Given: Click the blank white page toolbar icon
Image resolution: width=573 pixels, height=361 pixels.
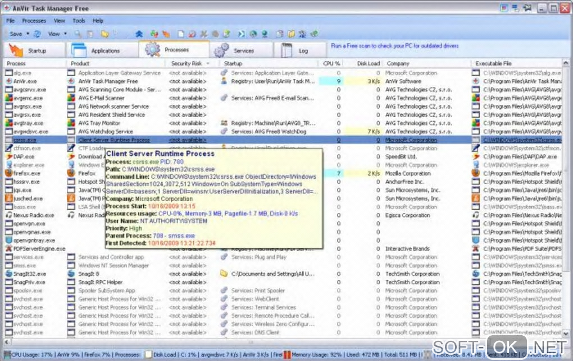Looking at the screenshot, I should [181, 34].
